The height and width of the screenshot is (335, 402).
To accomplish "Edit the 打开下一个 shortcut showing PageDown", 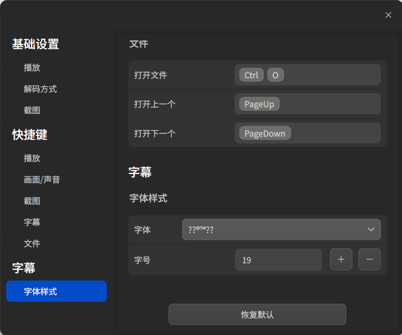I will pos(308,133).
